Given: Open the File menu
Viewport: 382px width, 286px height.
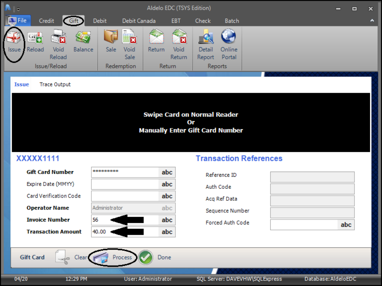Looking at the screenshot, I should coord(18,21).
